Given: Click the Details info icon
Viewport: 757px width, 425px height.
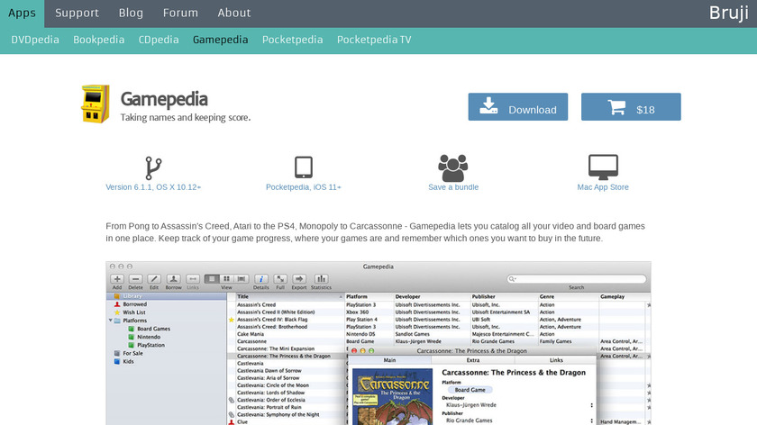Looking at the screenshot, I should [x=261, y=279].
